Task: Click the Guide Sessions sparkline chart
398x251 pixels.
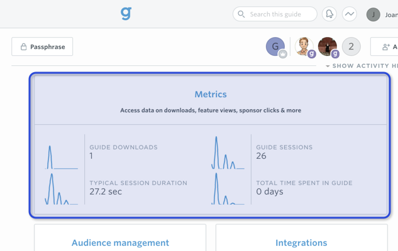Action: pyautogui.click(x=228, y=152)
